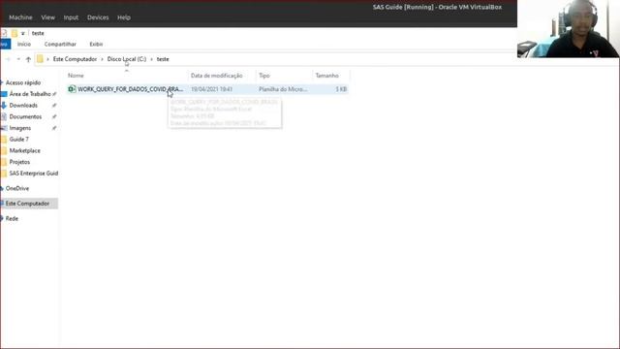Viewport: 620px width, 349px height.
Task: Open the VirtualBox Input menu
Action: [71, 17]
